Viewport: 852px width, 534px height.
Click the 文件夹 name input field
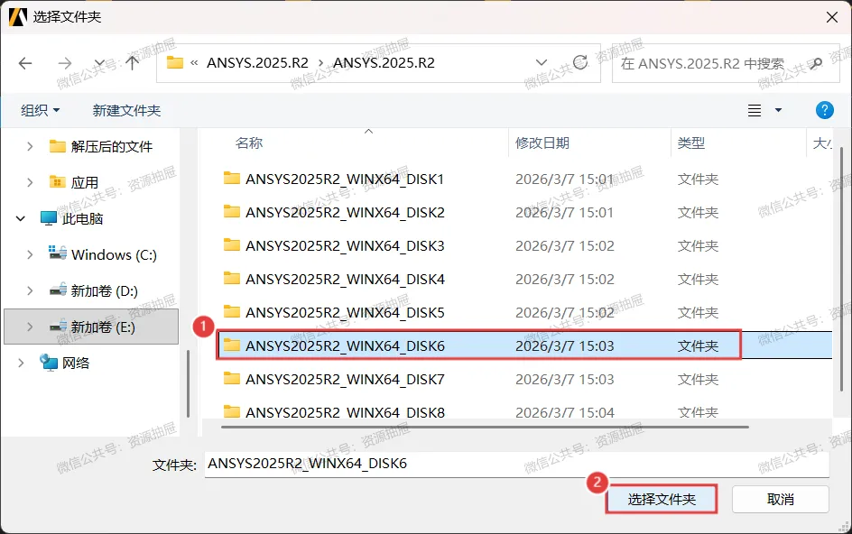click(x=517, y=464)
